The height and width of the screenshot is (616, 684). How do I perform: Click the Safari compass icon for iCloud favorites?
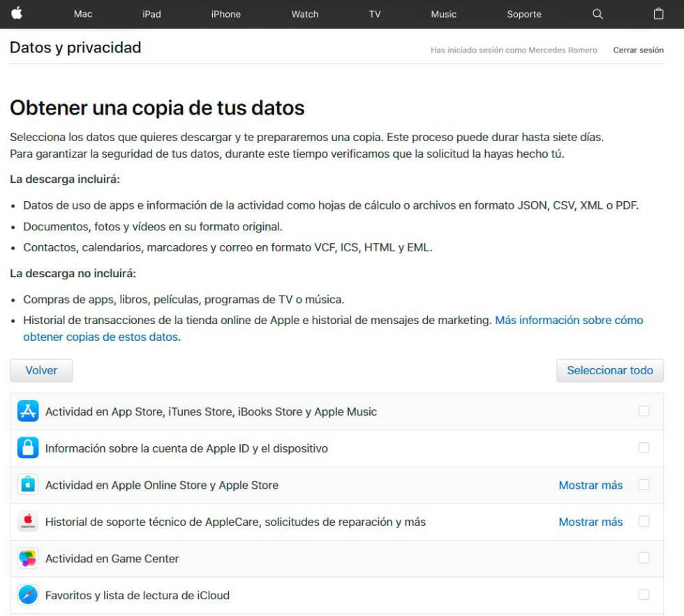tap(28, 594)
